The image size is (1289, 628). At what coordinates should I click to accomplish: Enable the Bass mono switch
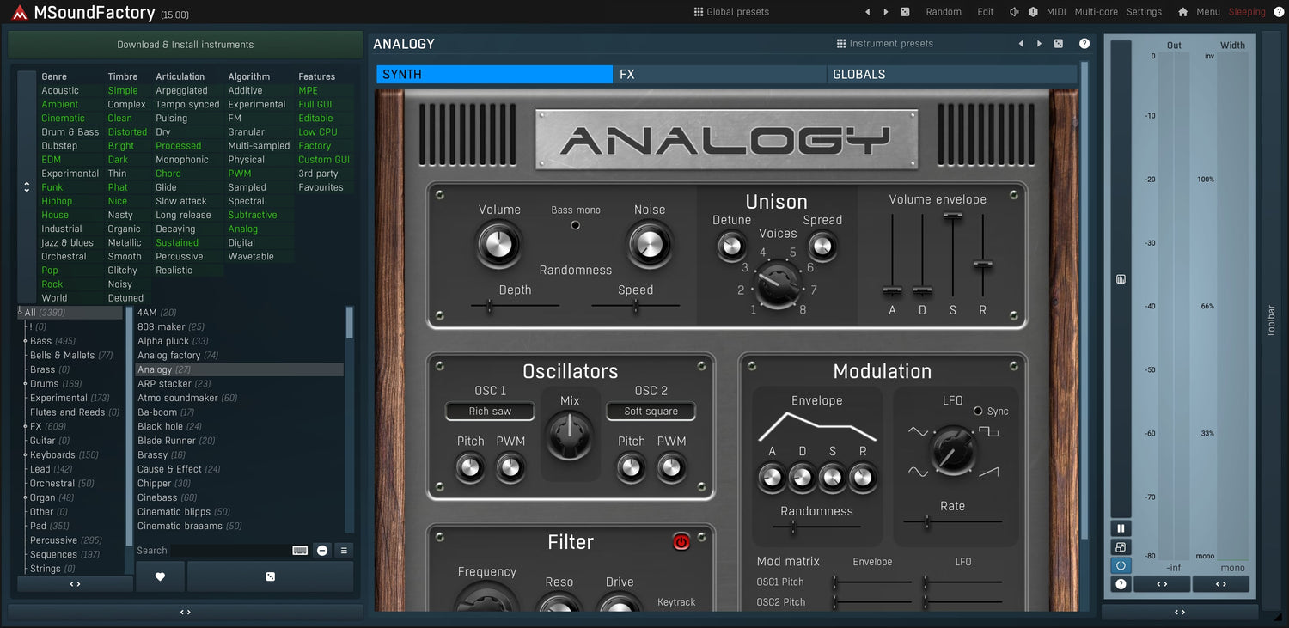(576, 225)
